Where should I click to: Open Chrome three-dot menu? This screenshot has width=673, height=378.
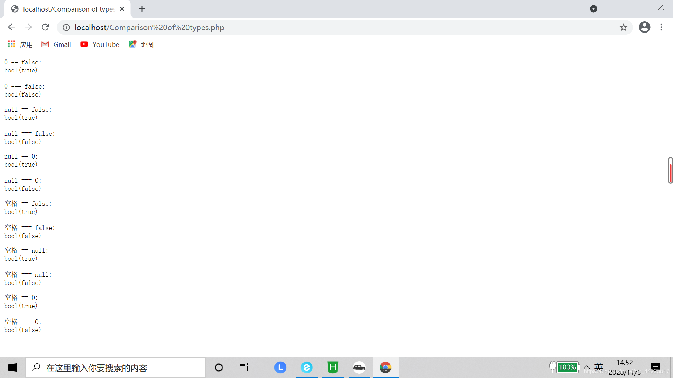[x=661, y=27]
